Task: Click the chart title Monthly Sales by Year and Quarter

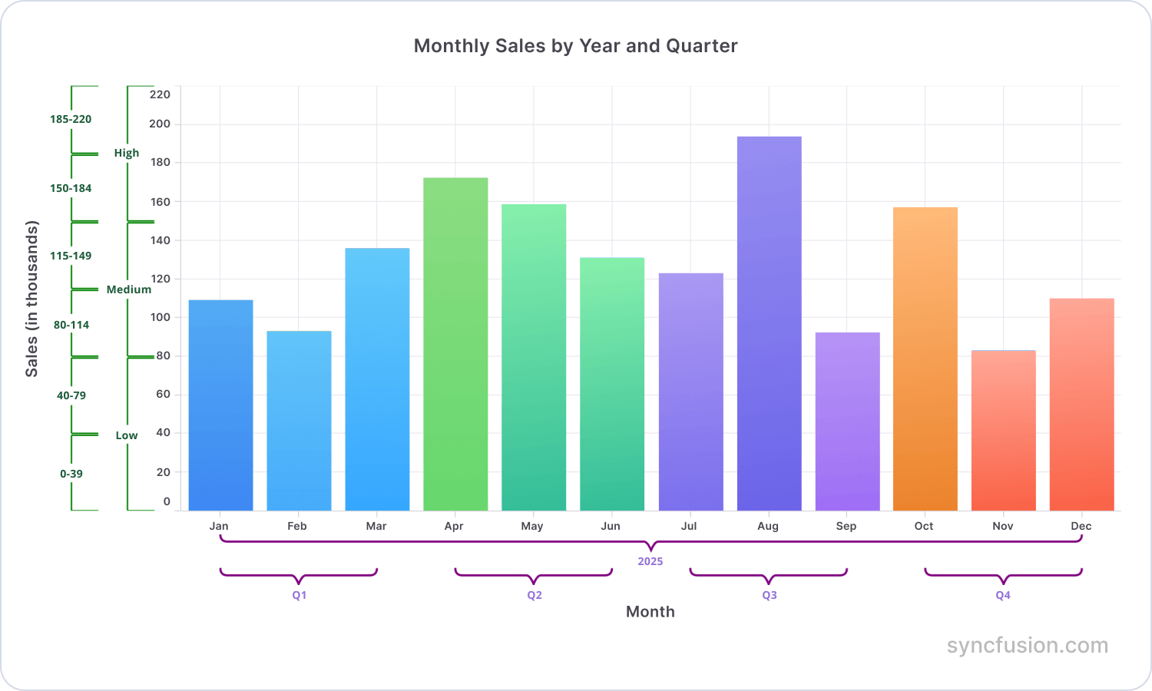Action: (x=575, y=46)
